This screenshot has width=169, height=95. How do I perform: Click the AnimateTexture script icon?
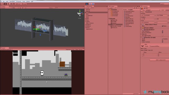pyautogui.click(x=125, y=11)
